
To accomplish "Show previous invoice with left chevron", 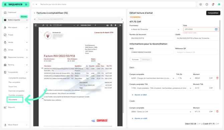I will 35,19.
